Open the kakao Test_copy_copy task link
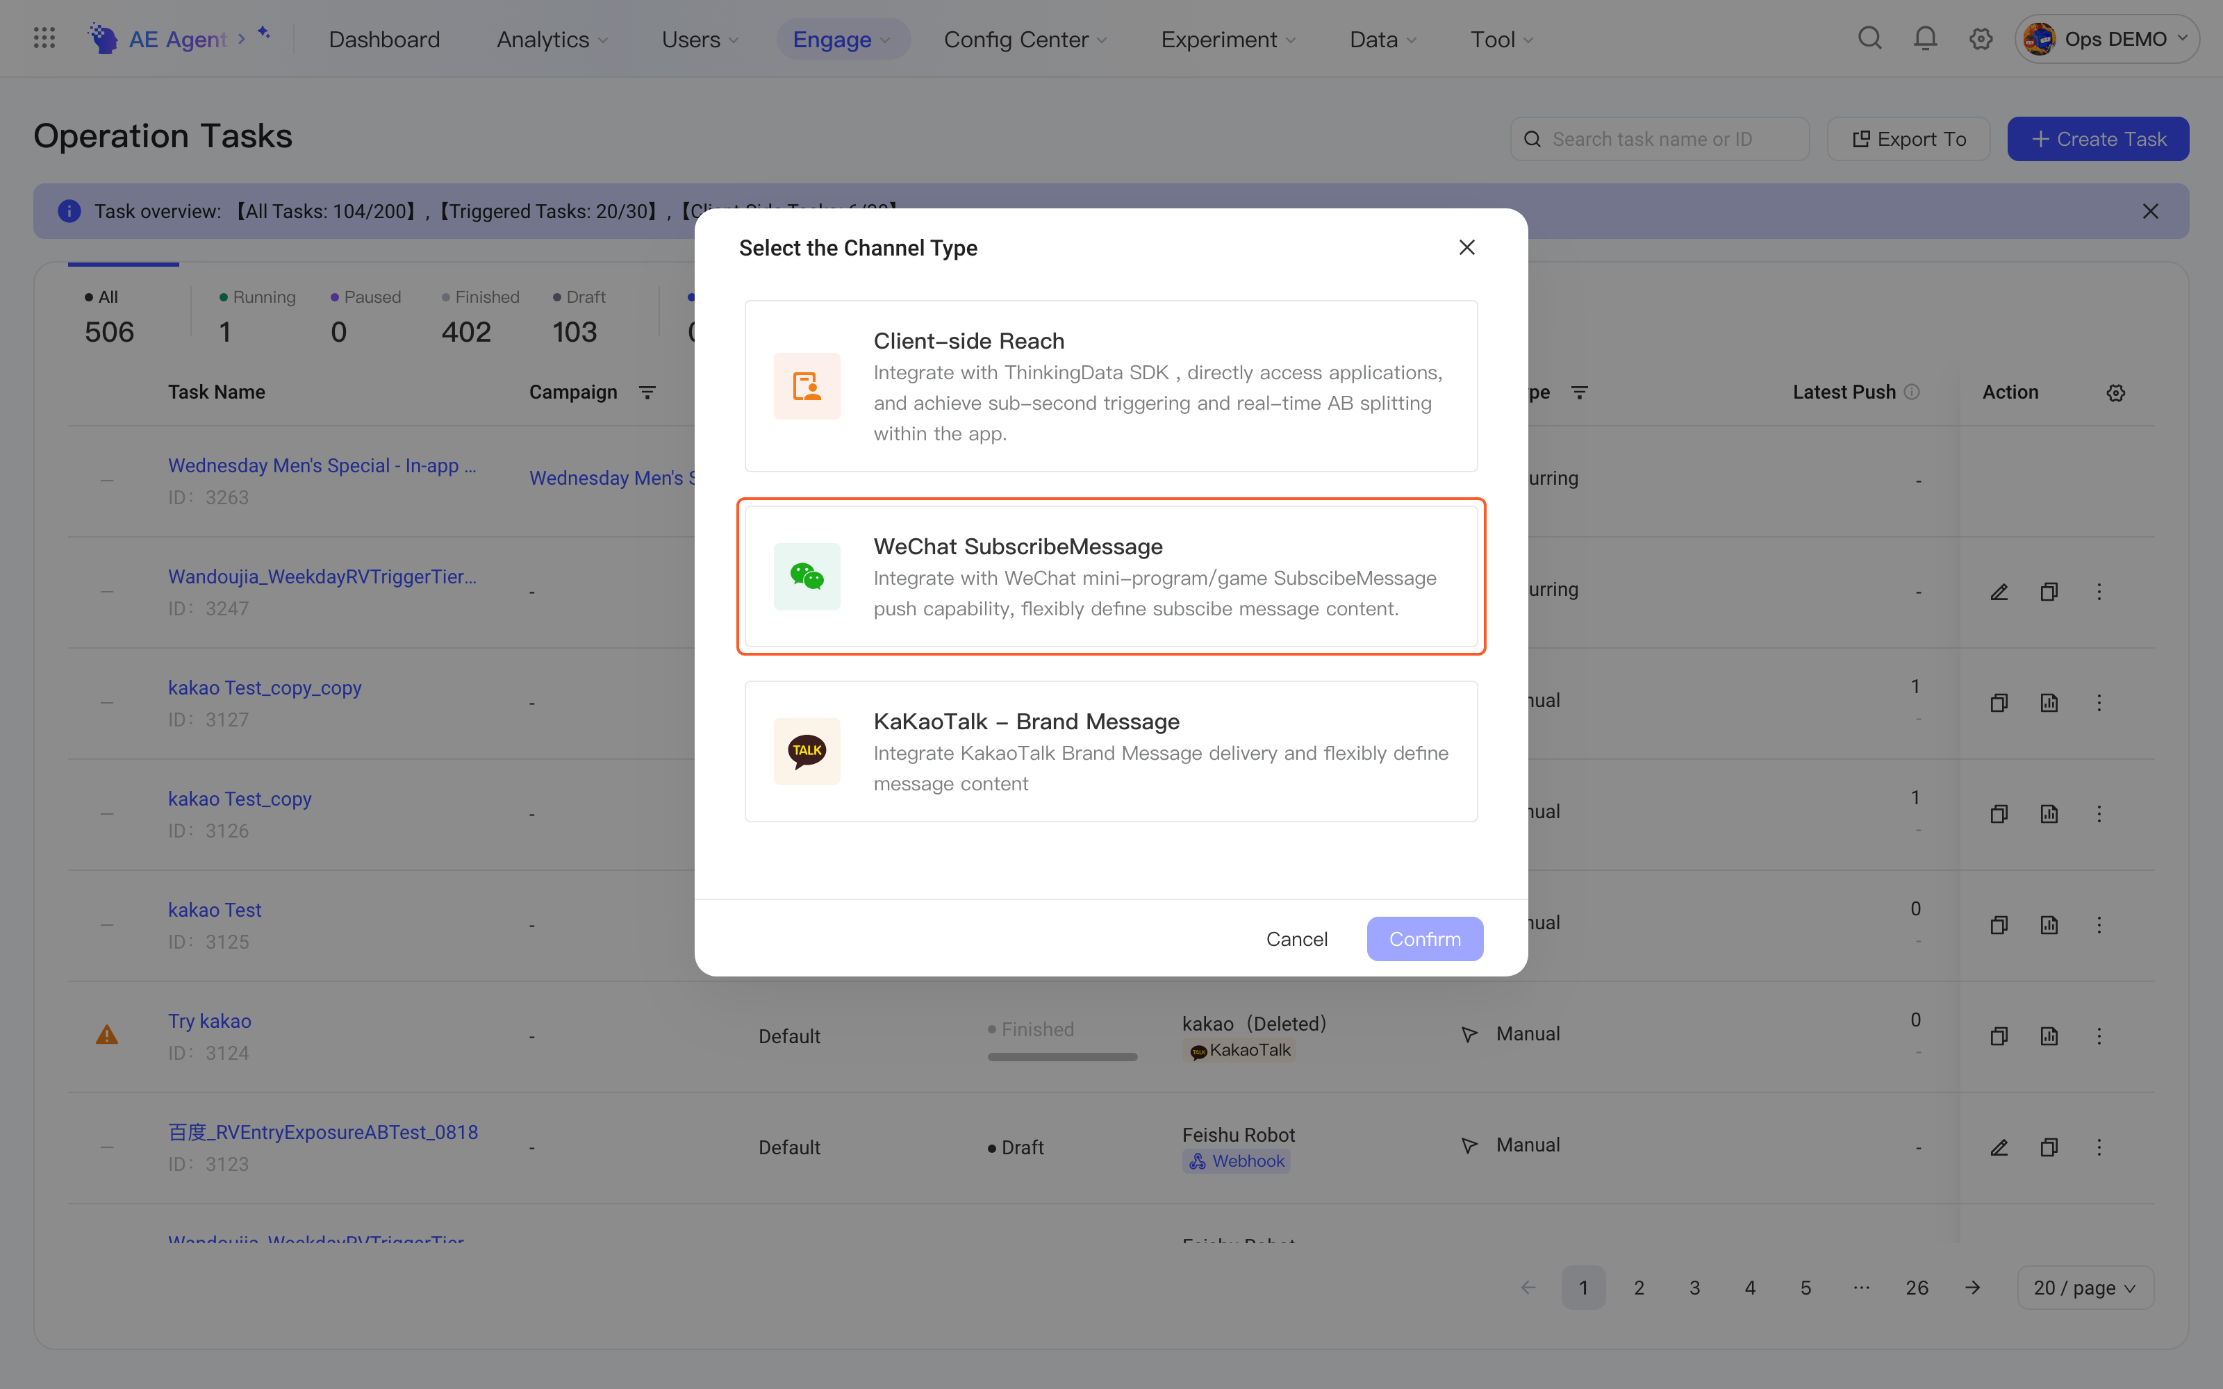 (265, 687)
